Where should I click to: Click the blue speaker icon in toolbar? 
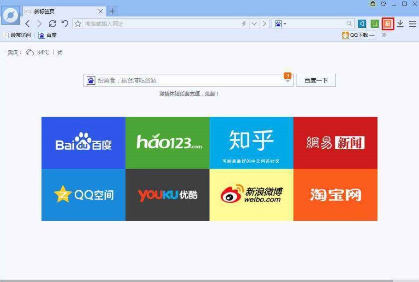tap(363, 23)
